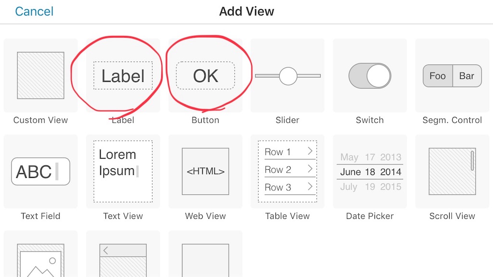This screenshot has height=277, width=493.
Task: Pick the Slider view tile
Action: click(x=287, y=76)
